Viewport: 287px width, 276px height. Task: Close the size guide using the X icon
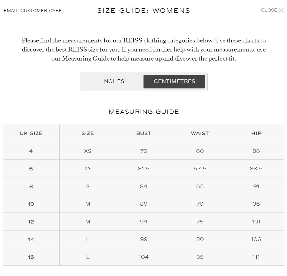[281, 10]
